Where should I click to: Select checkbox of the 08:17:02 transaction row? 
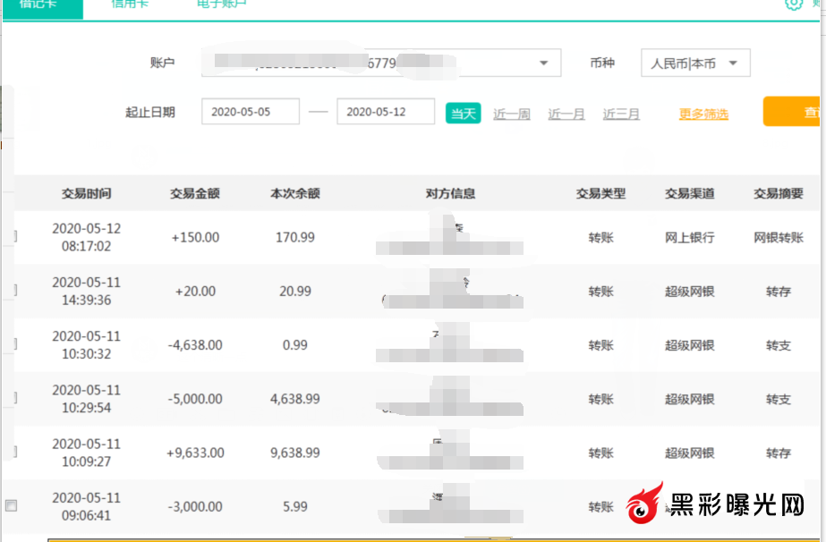[x=13, y=237]
